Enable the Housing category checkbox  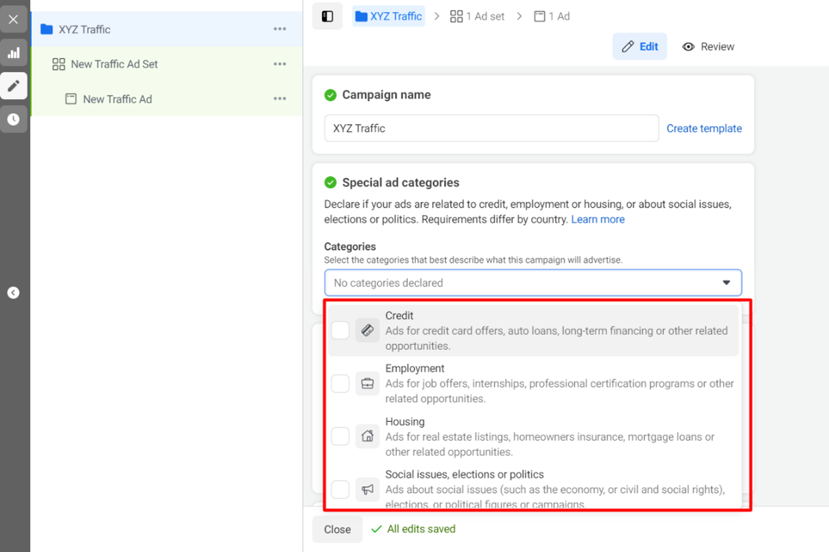point(340,436)
